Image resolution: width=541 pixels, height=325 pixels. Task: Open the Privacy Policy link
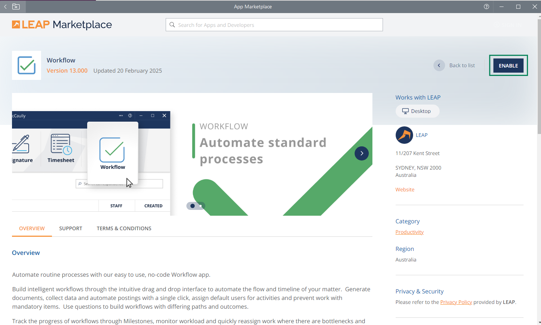pyautogui.click(x=456, y=302)
